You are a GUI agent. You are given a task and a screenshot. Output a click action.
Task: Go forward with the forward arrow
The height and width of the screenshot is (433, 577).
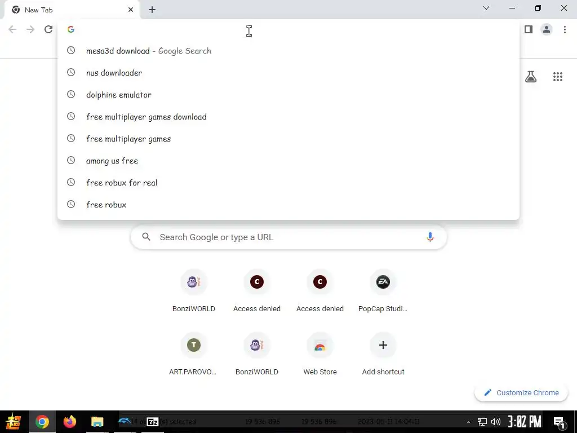pyautogui.click(x=30, y=29)
